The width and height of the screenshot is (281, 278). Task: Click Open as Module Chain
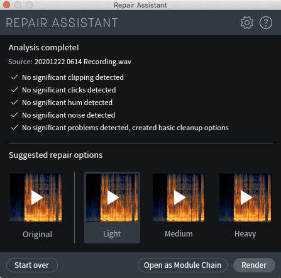(x=182, y=265)
